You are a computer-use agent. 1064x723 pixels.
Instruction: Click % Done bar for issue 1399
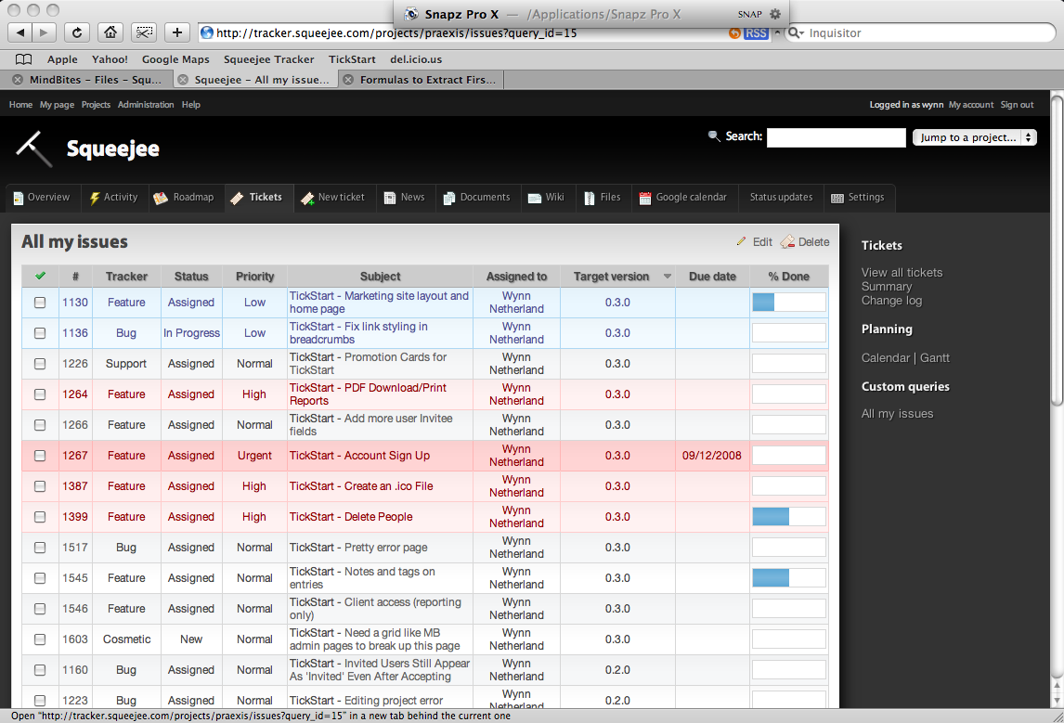coord(788,517)
